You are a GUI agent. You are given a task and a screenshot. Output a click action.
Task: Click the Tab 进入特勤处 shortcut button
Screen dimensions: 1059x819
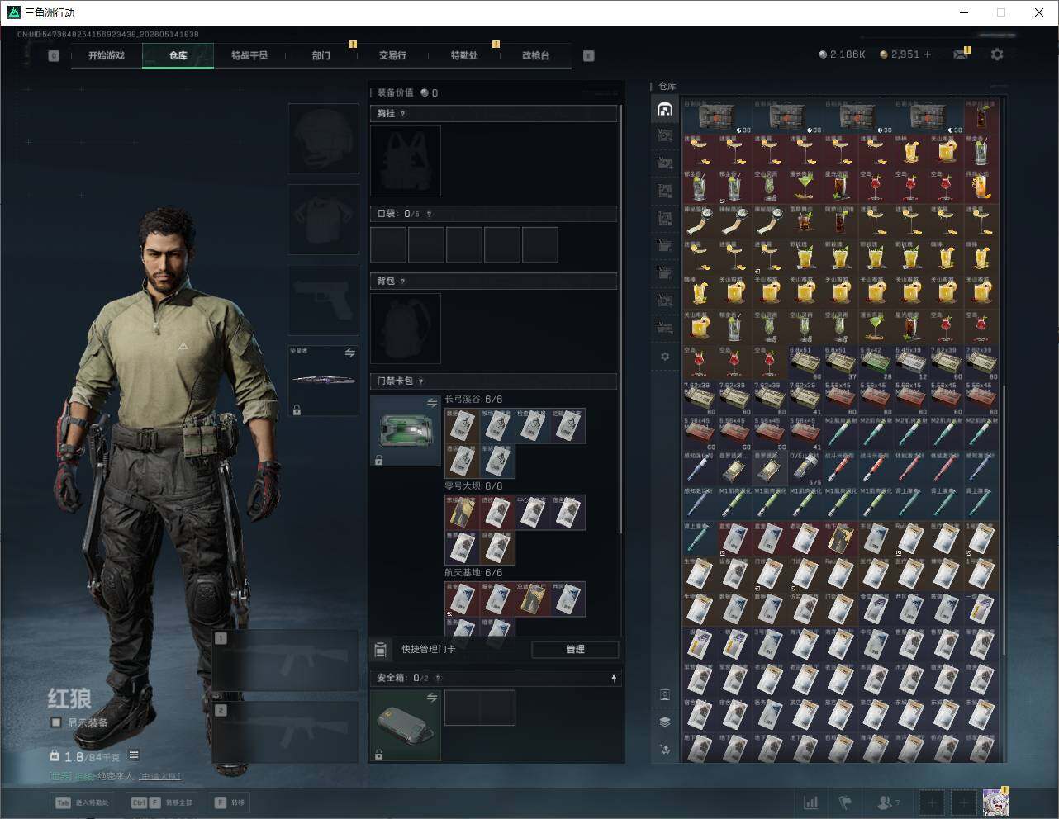pyautogui.click(x=83, y=802)
